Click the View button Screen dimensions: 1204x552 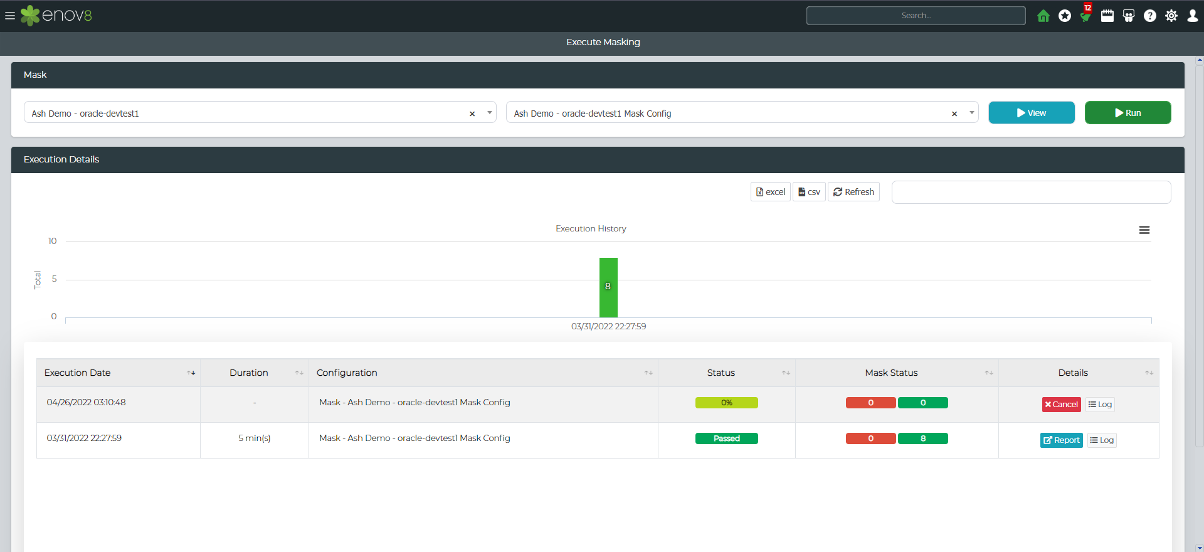point(1032,113)
